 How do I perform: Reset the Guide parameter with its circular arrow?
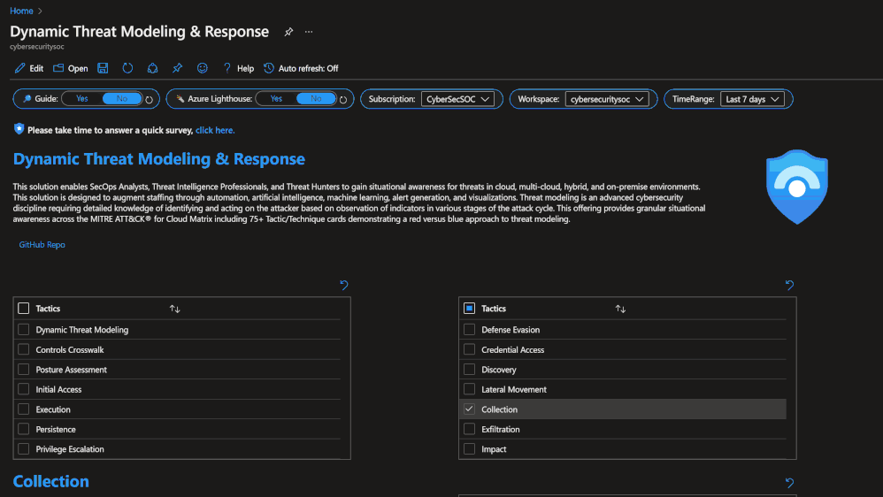click(x=150, y=100)
